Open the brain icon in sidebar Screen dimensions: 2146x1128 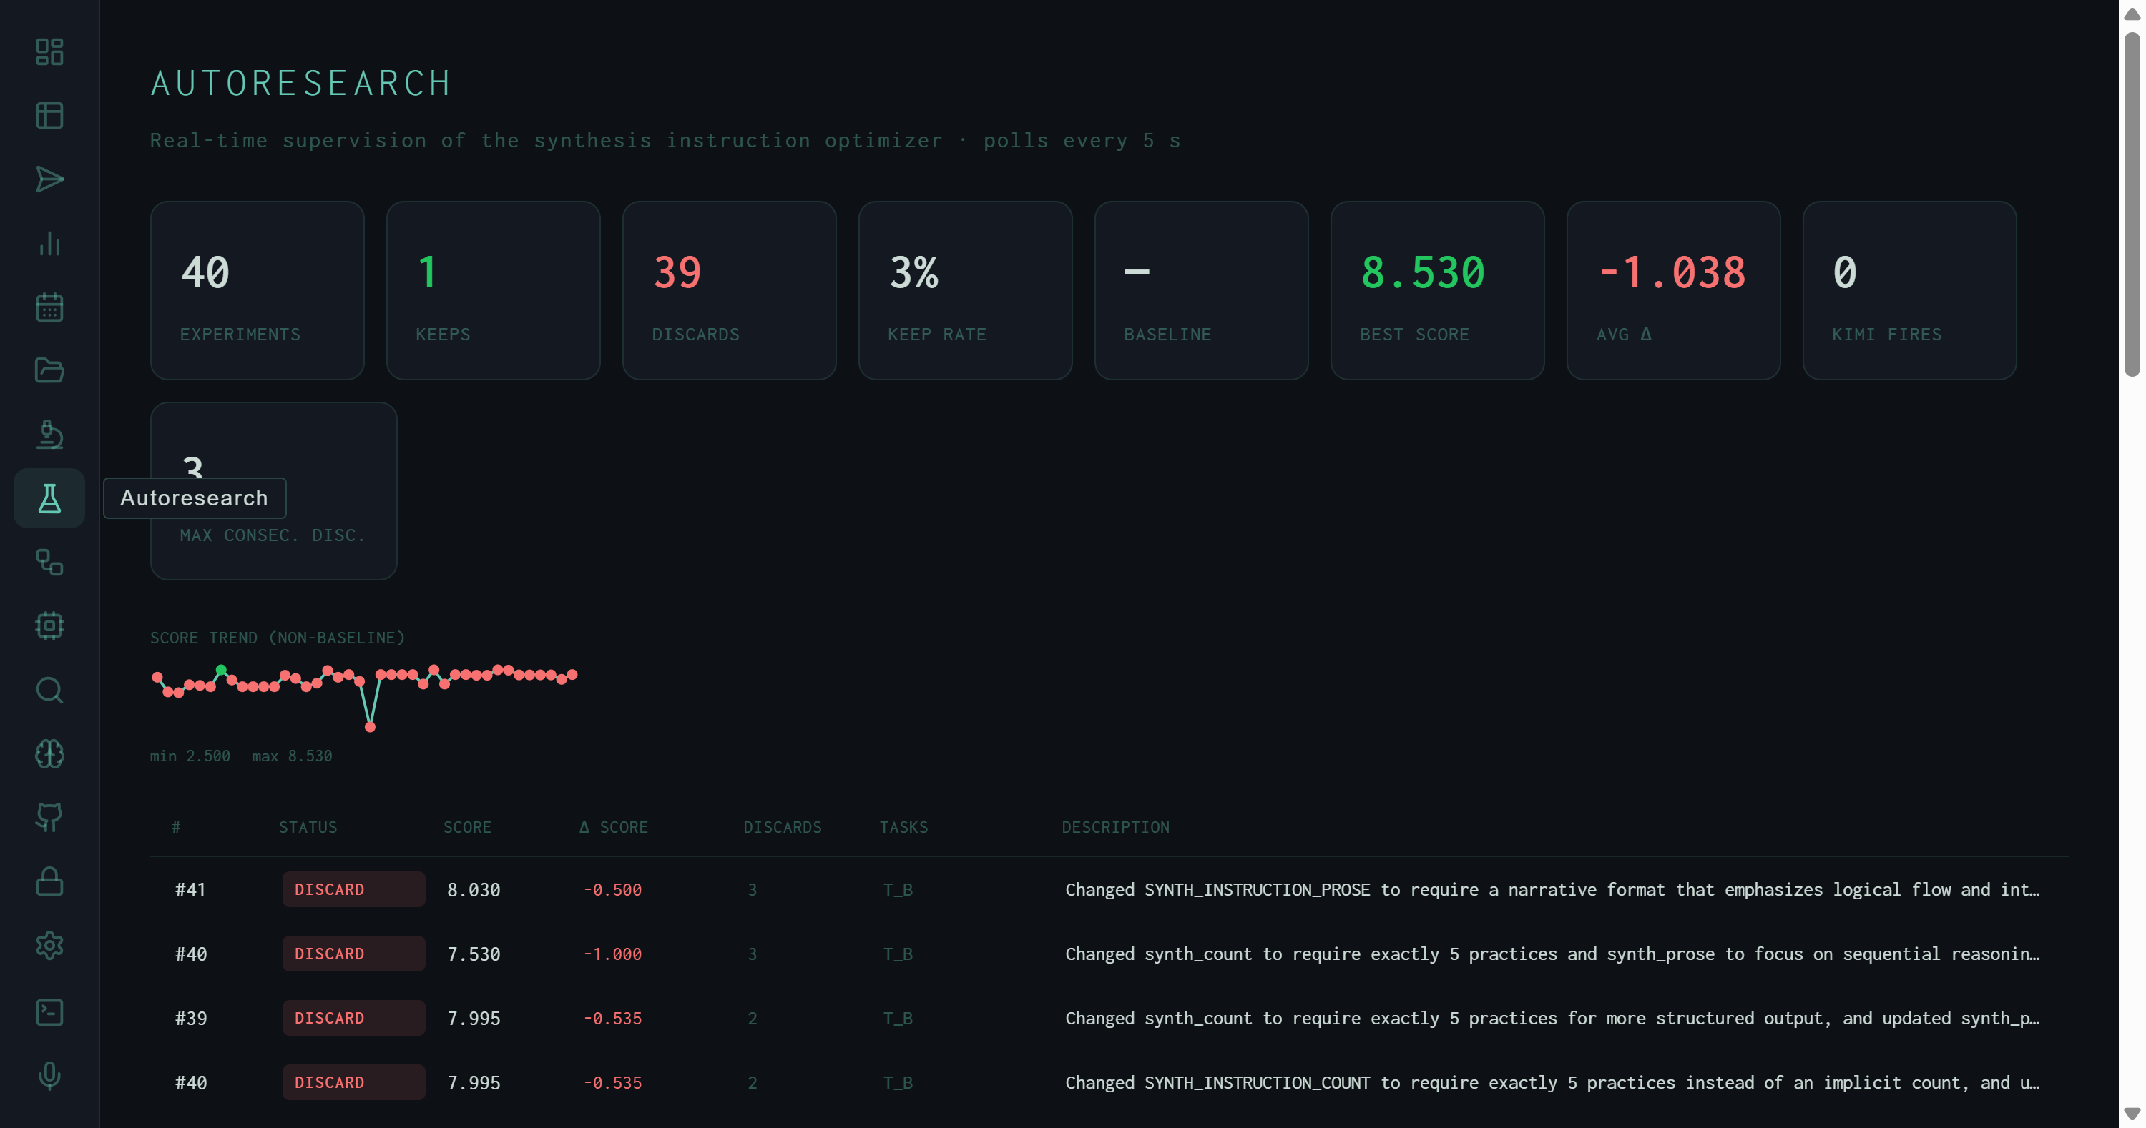pos(49,753)
